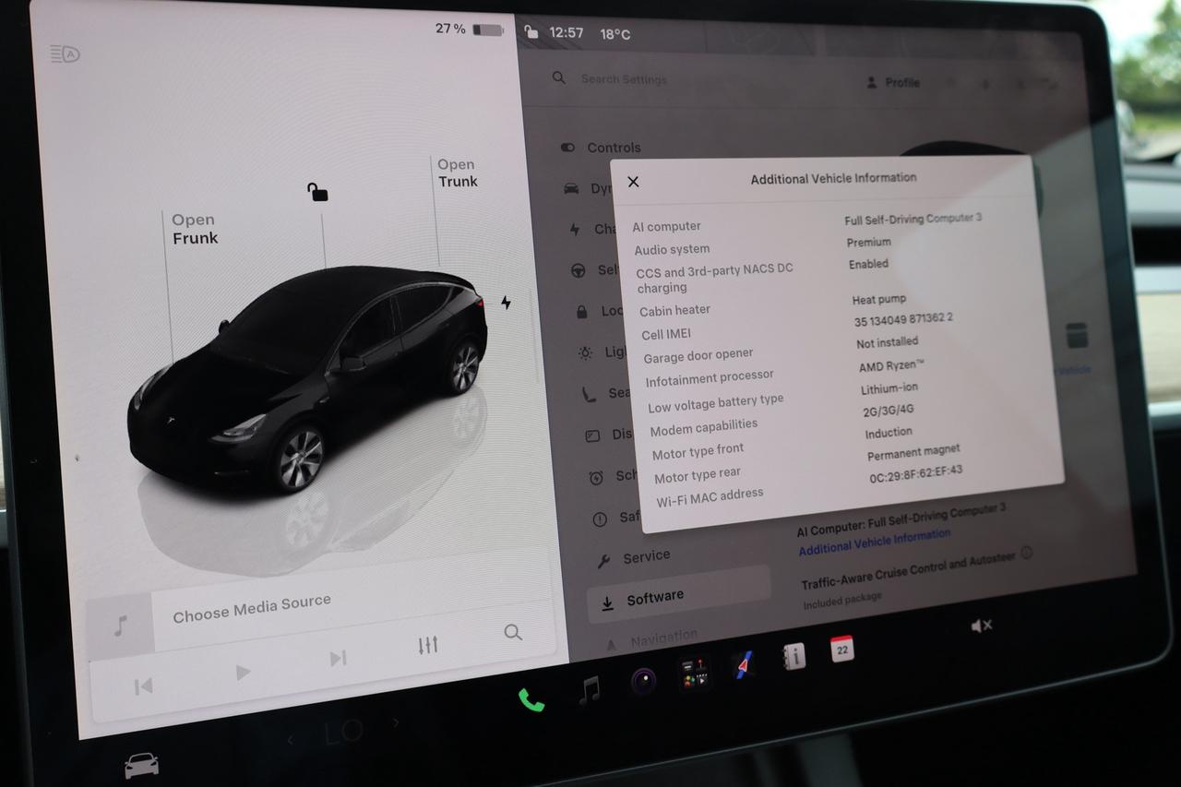Select the Cell IMEI number '35 134049 871362 2'

(x=903, y=320)
